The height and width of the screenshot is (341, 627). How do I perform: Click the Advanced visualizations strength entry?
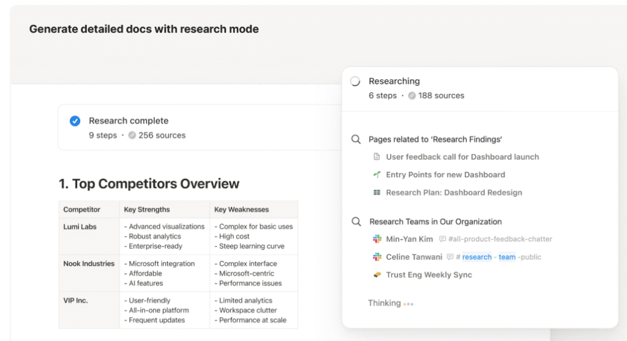[x=164, y=226]
